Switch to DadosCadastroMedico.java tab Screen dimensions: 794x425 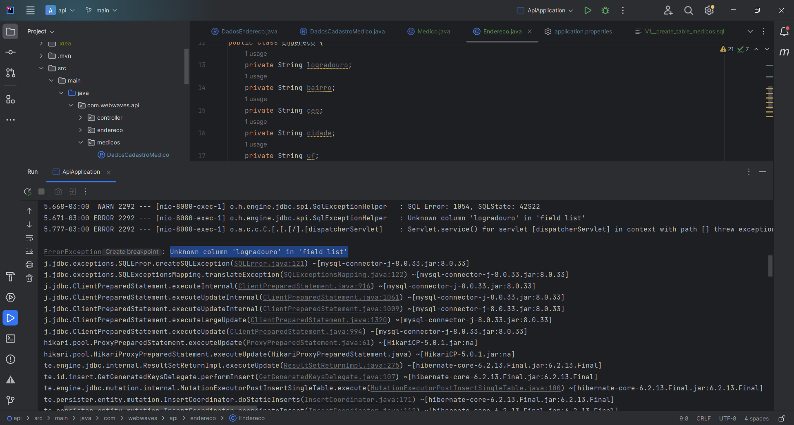(x=342, y=31)
